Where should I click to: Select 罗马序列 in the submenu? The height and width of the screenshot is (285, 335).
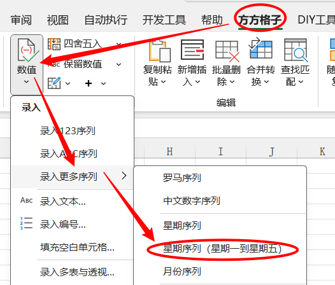tap(182, 177)
